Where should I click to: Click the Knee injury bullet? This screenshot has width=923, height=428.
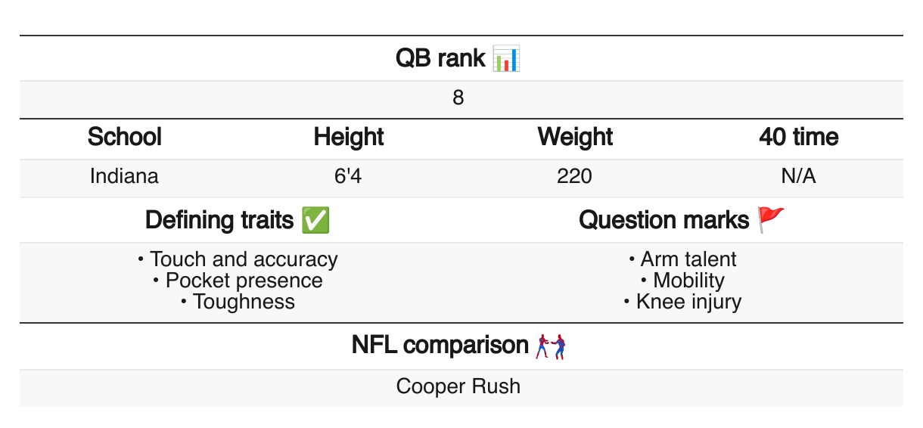[688, 302]
